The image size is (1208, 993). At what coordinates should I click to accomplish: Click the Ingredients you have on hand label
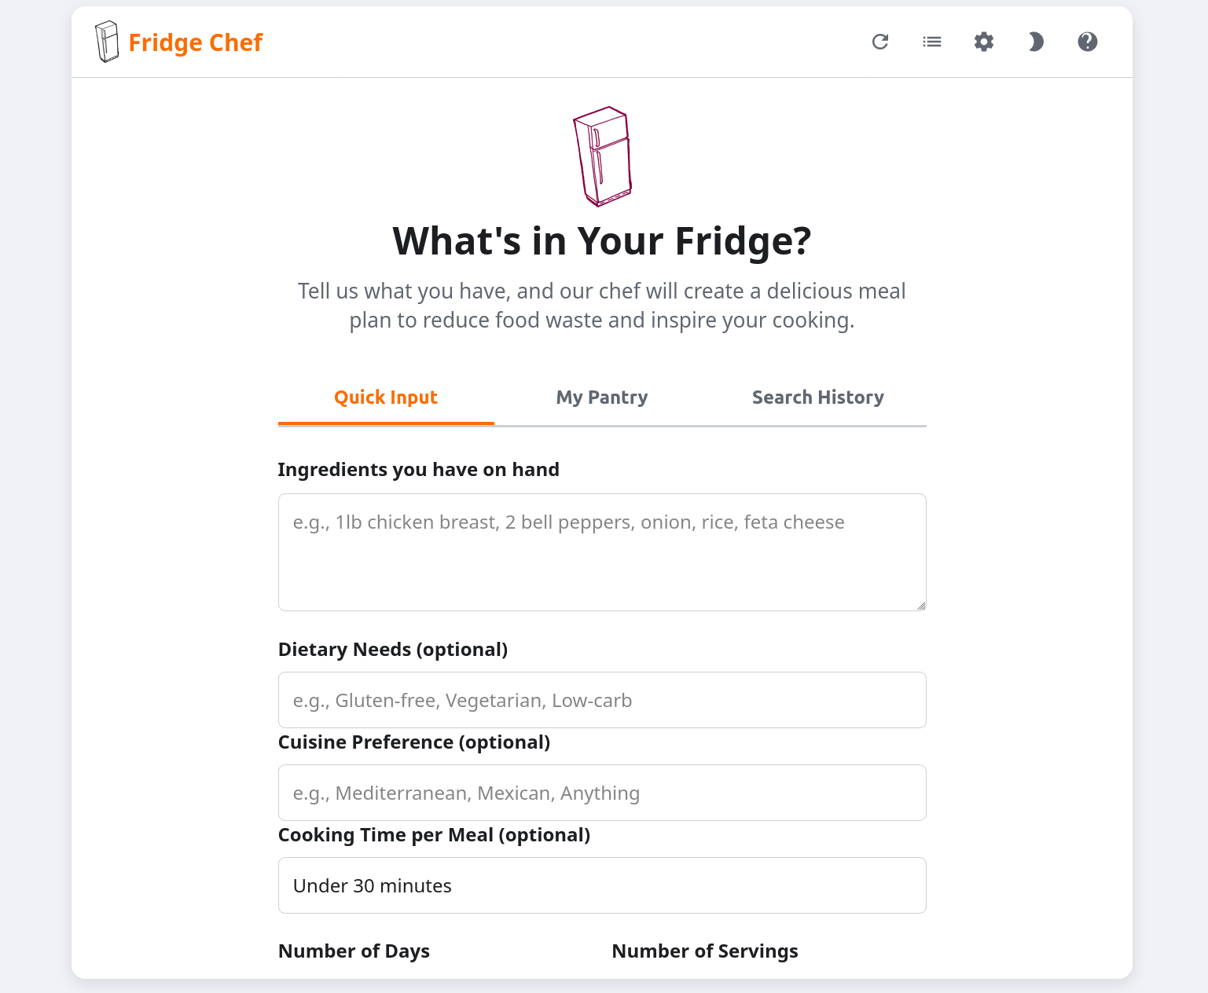pyautogui.click(x=419, y=470)
